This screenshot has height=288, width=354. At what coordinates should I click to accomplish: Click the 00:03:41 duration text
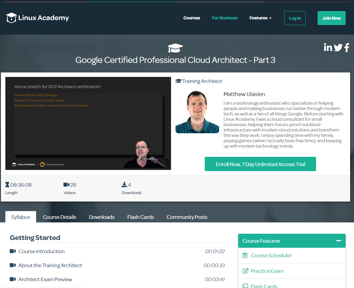215,279
